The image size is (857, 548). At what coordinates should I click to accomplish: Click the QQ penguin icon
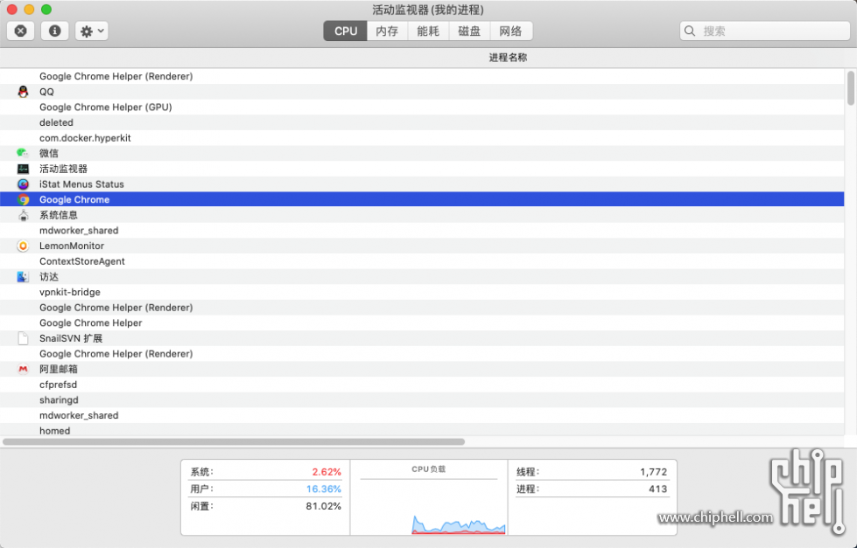click(23, 92)
